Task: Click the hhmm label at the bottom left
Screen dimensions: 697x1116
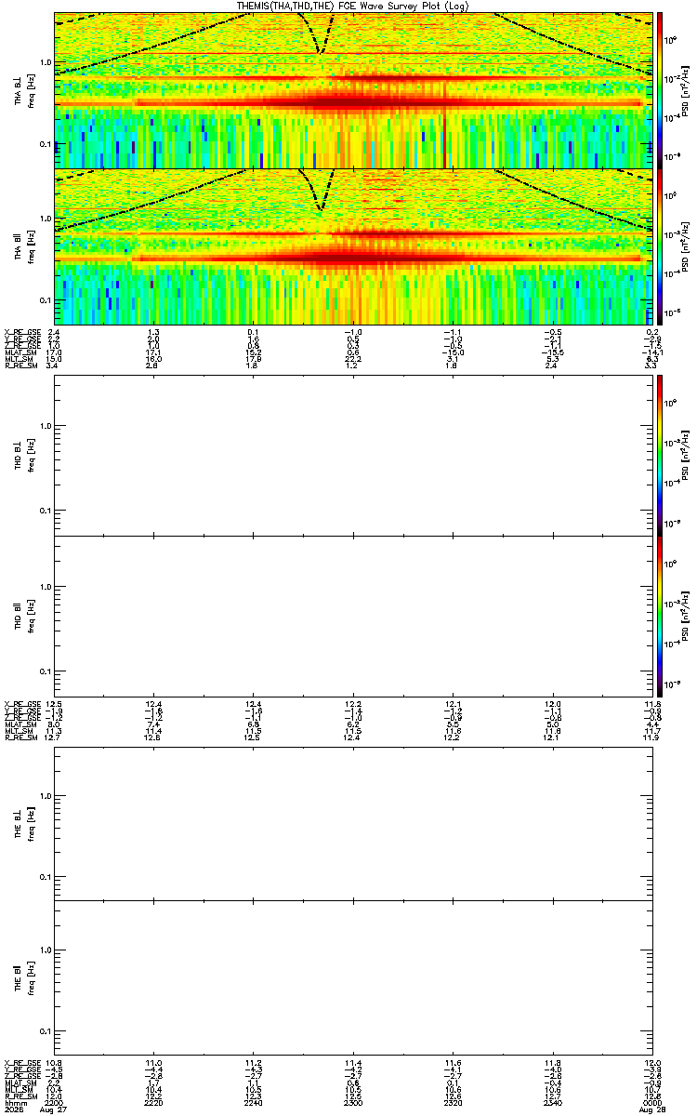Action: (x=13, y=1101)
